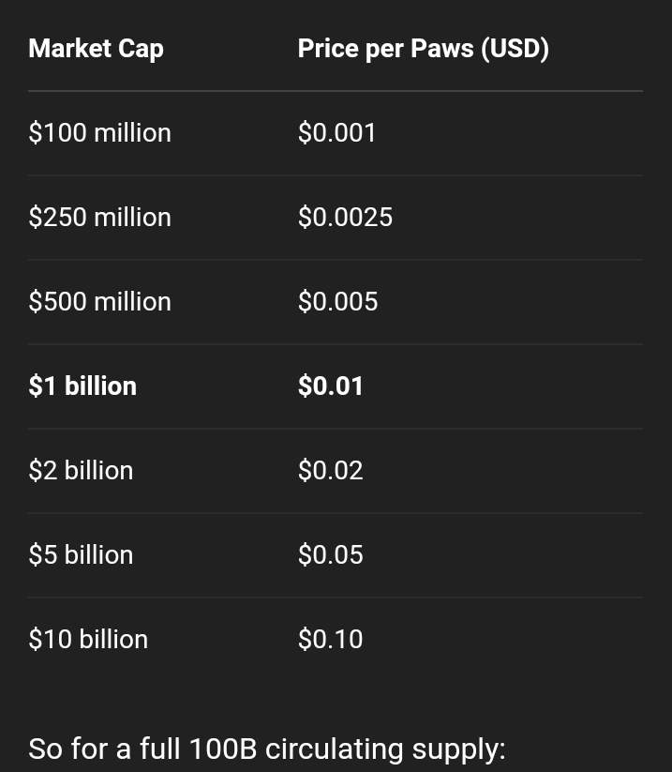Viewport: 672px width, 772px height.
Task: Click the '(USD)' text in the header
Action: coord(515,49)
